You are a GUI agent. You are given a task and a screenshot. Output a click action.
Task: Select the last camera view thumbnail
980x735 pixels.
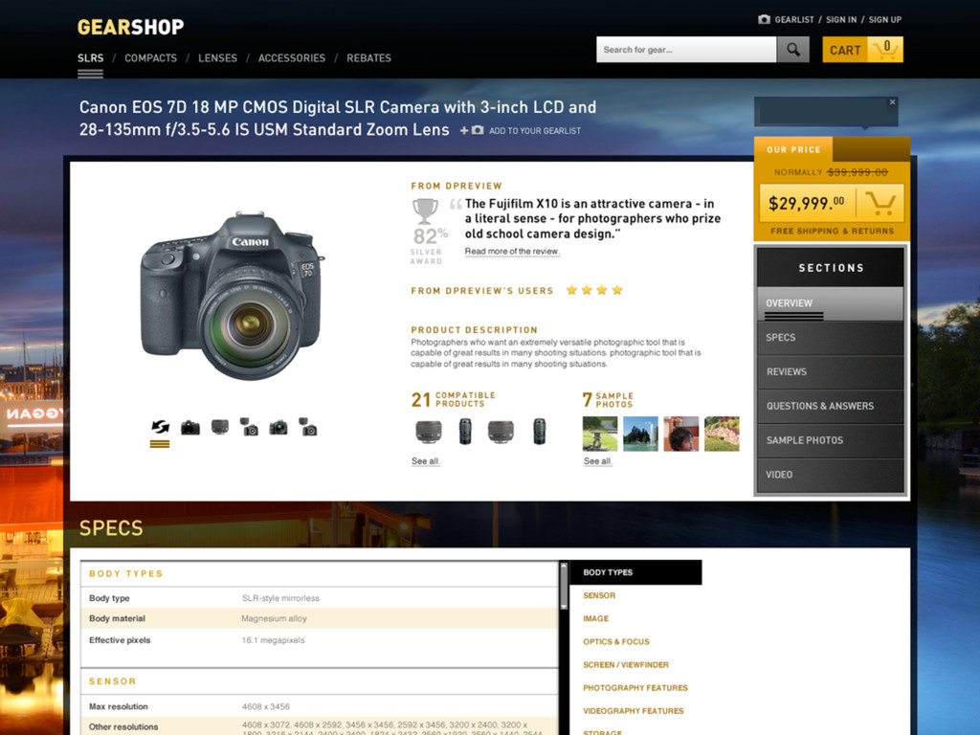pyautogui.click(x=307, y=427)
